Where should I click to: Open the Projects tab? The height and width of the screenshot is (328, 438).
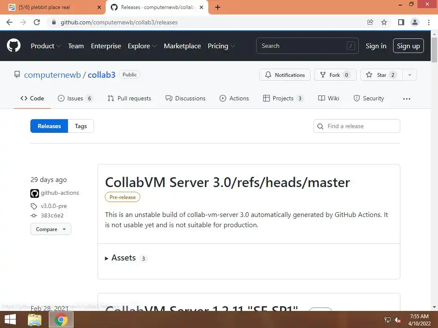[x=283, y=99]
